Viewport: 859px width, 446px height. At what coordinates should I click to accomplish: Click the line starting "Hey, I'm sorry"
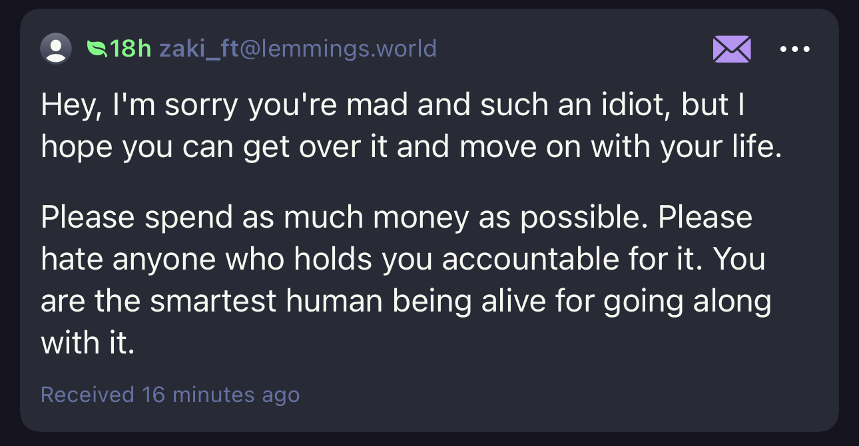tap(392, 106)
